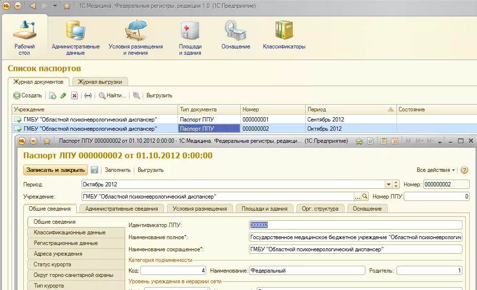Create new item by copying icon

[x=52, y=96]
